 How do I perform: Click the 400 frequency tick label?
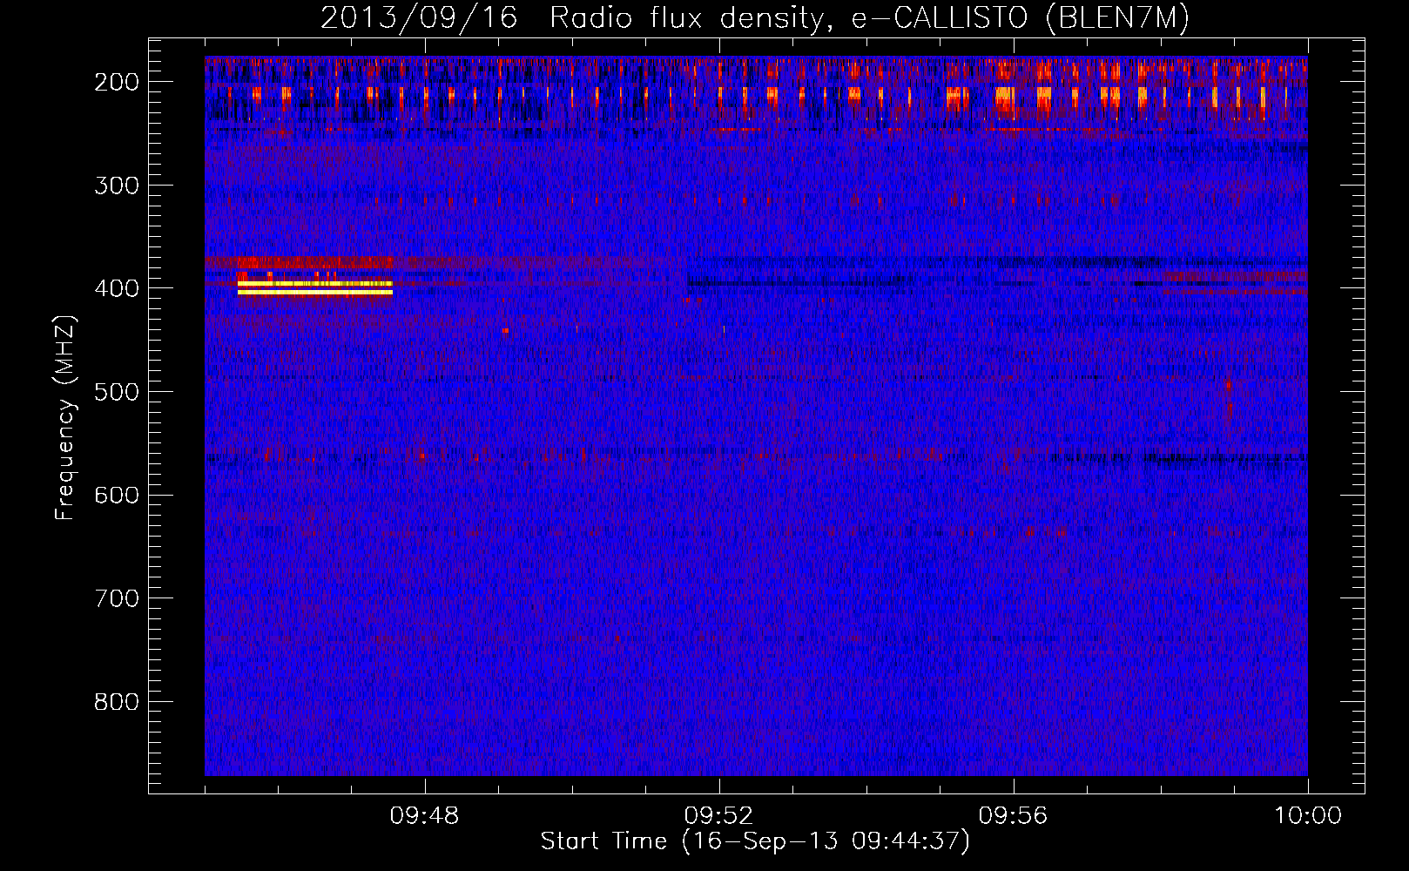[x=117, y=288]
